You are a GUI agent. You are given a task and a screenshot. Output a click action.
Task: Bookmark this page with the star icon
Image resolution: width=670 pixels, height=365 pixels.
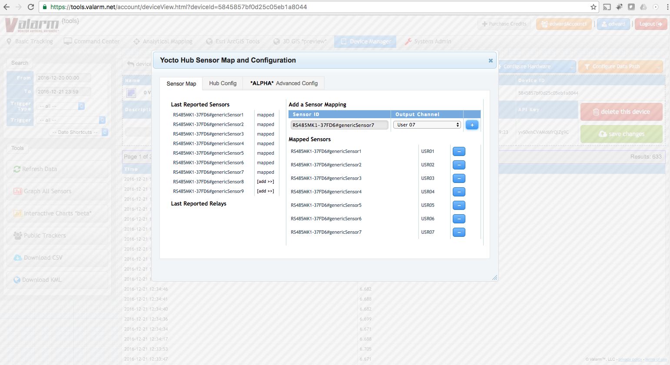click(x=593, y=7)
